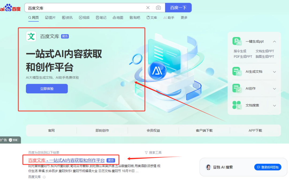Open the 文档生成PPT link
289x183 pixels.
[x=265, y=51]
